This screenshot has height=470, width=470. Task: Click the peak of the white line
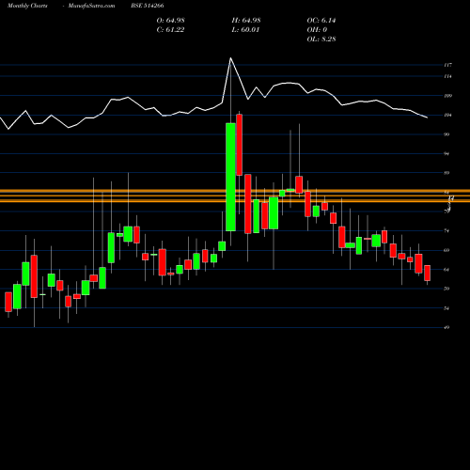tap(230, 58)
